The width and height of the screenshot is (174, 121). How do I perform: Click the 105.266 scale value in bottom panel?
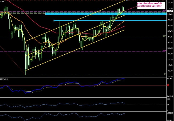pyautogui.click(x=170, y=113)
